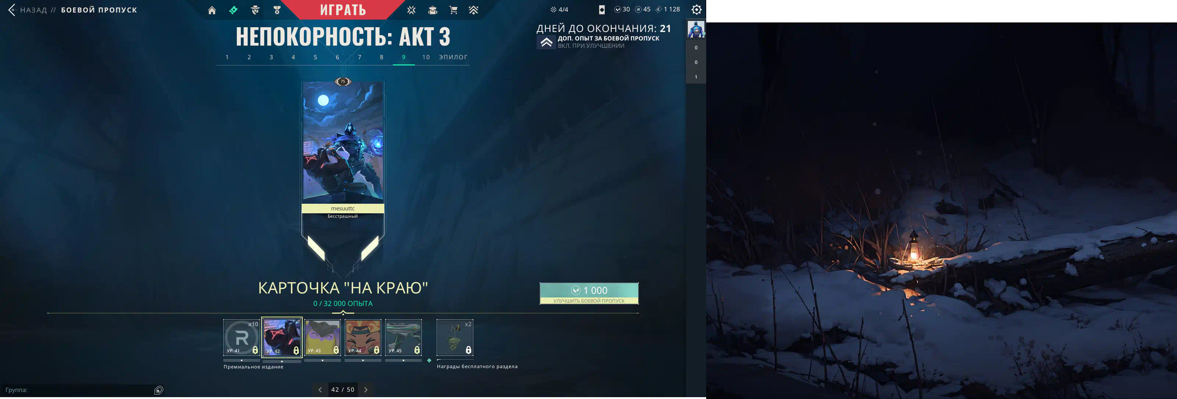Open the player avatar in social sidebar
1177x399 pixels.
pyautogui.click(x=696, y=30)
